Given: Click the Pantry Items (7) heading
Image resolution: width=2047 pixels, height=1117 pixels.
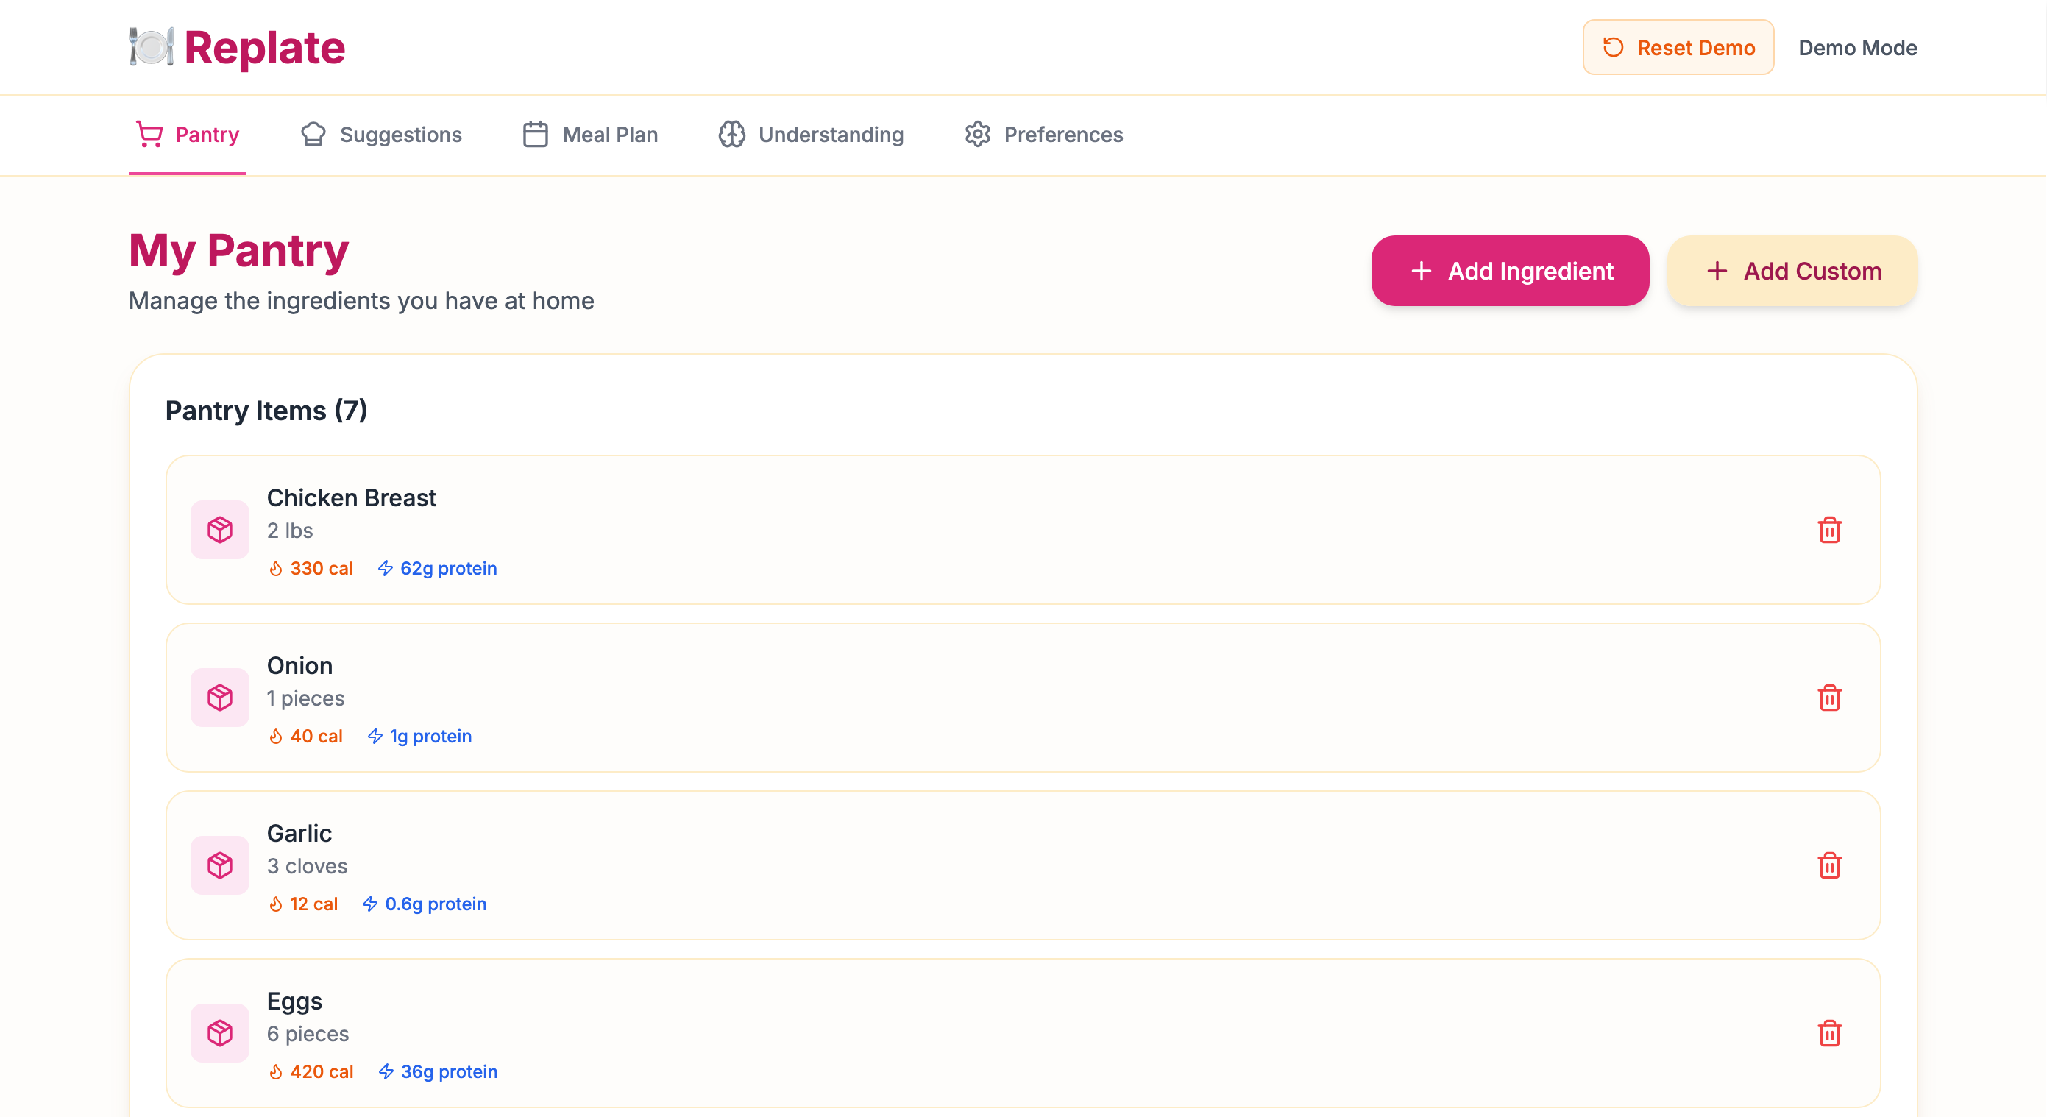Looking at the screenshot, I should pyautogui.click(x=266, y=411).
